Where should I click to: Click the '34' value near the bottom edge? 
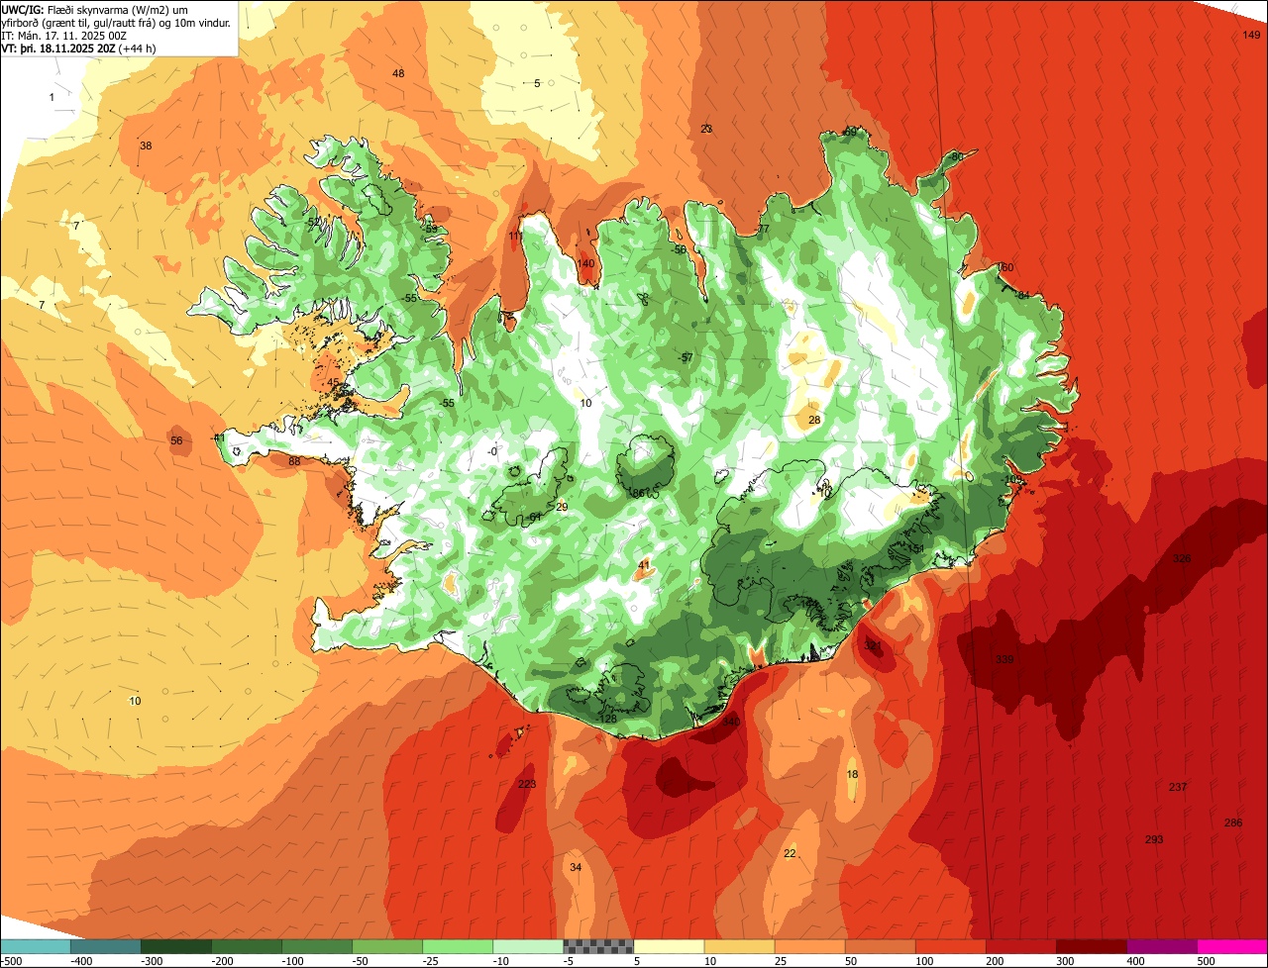coord(576,868)
